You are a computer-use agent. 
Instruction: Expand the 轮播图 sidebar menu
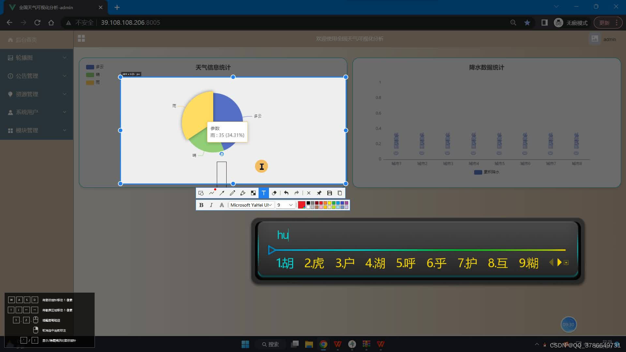tap(37, 58)
